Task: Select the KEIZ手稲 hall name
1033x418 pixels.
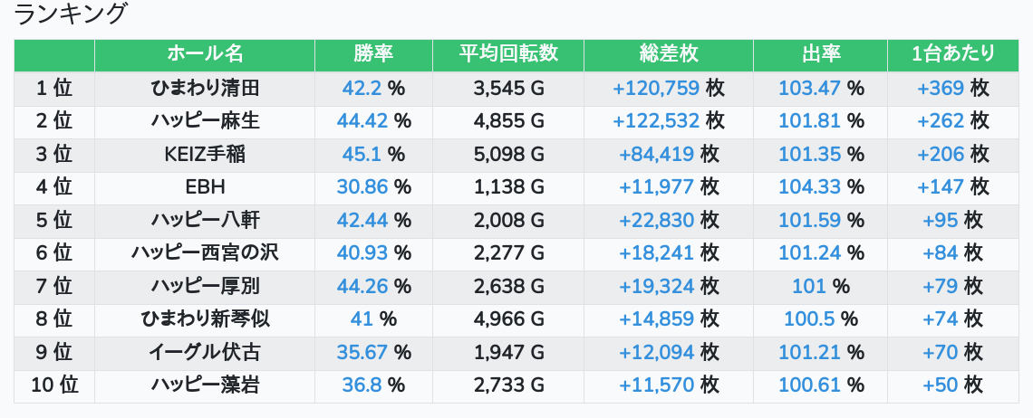Action: (x=205, y=155)
